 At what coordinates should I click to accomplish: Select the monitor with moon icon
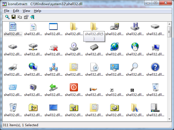click(33, 87)
